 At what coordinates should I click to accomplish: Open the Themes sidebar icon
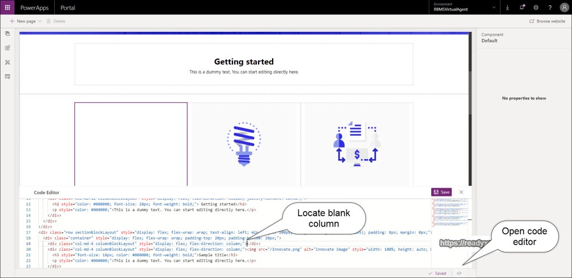tap(8, 62)
